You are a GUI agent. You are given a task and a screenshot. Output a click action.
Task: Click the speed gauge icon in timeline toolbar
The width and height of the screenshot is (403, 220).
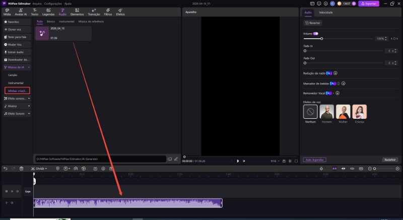click(76, 169)
